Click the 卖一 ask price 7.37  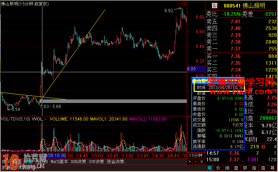[x=236, y=49]
